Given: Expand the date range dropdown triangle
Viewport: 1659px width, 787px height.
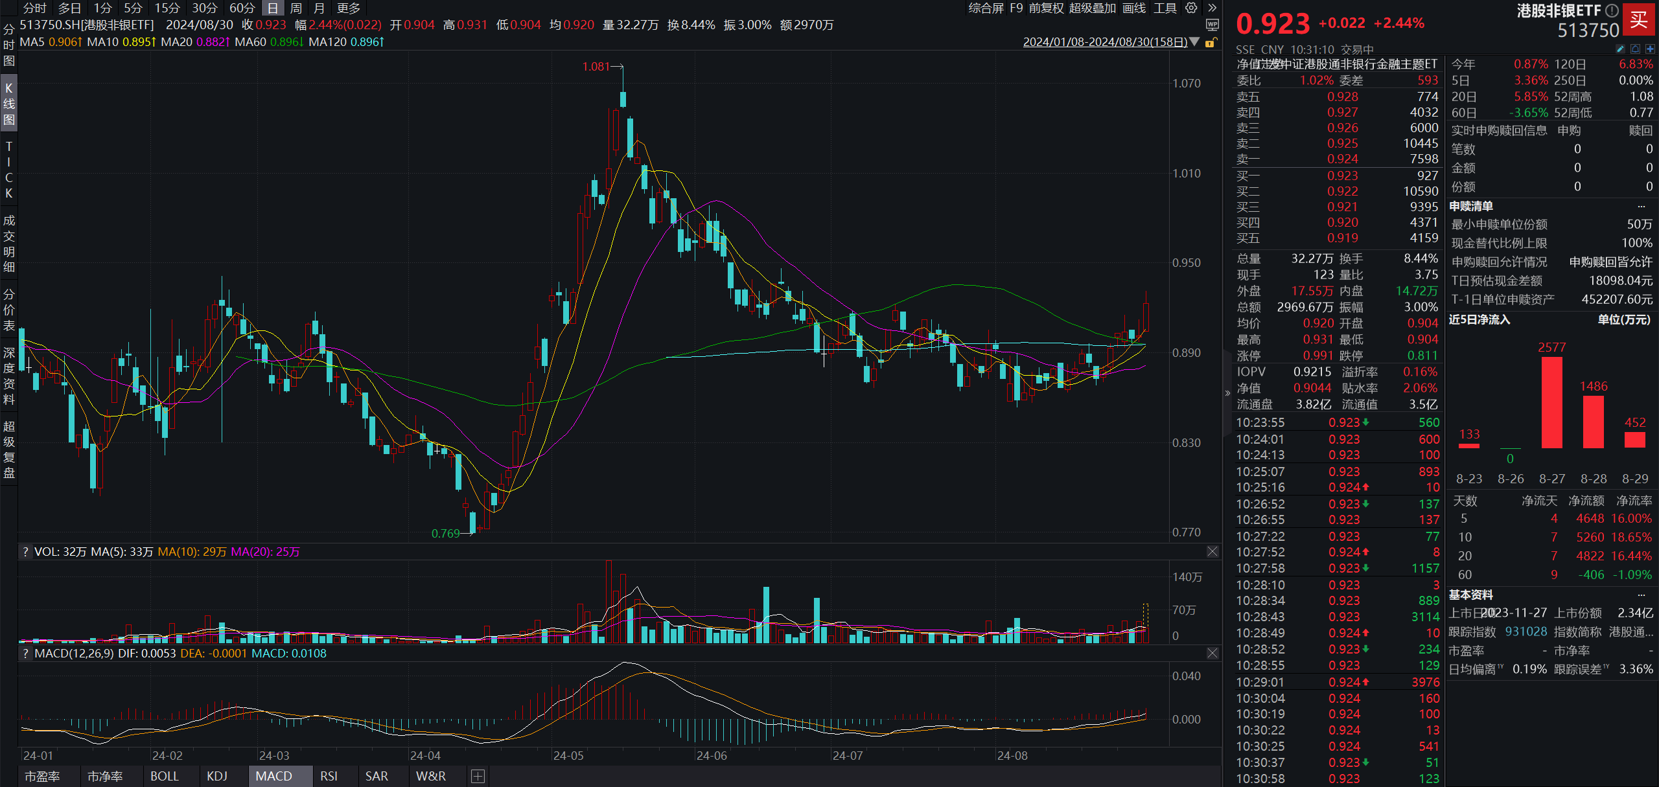Looking at the screenshot, I should pyautogui.click(x=1194, y=42).
